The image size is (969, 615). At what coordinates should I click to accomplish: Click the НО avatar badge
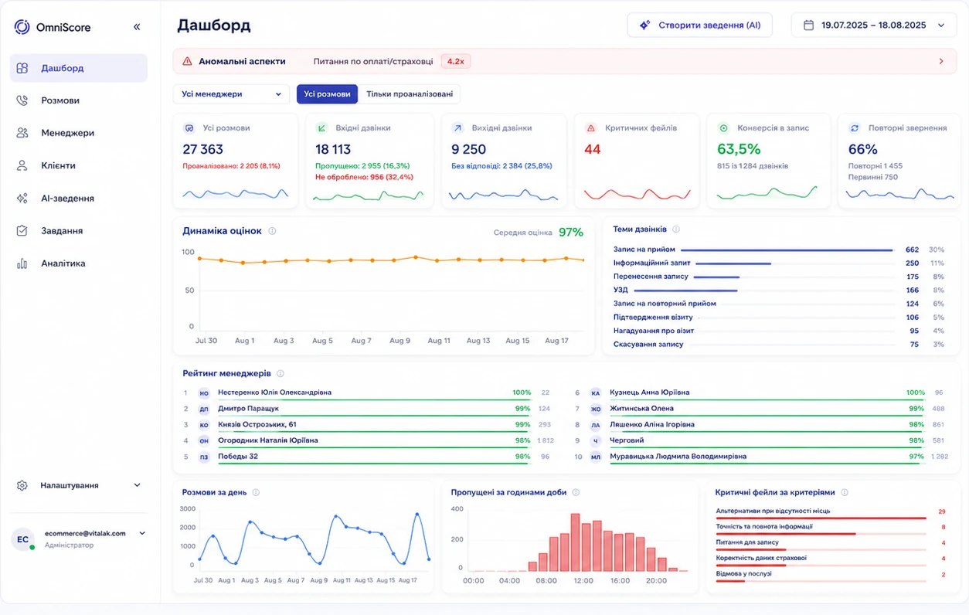tap(204, 393)
